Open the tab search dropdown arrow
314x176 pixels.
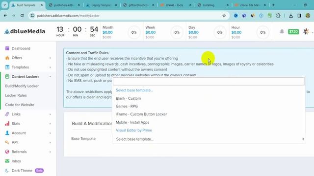(4, 5)
